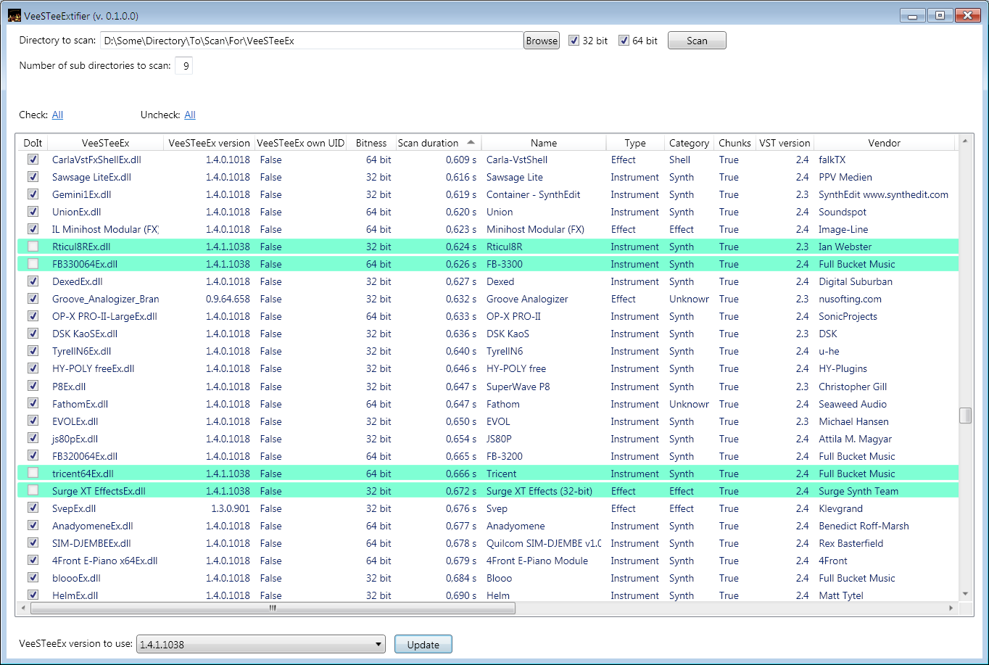Viewport: 989px width, 665px height.
Task: Check the DoIt box for tricent64Ex.dll
Action: coord(33,474)
